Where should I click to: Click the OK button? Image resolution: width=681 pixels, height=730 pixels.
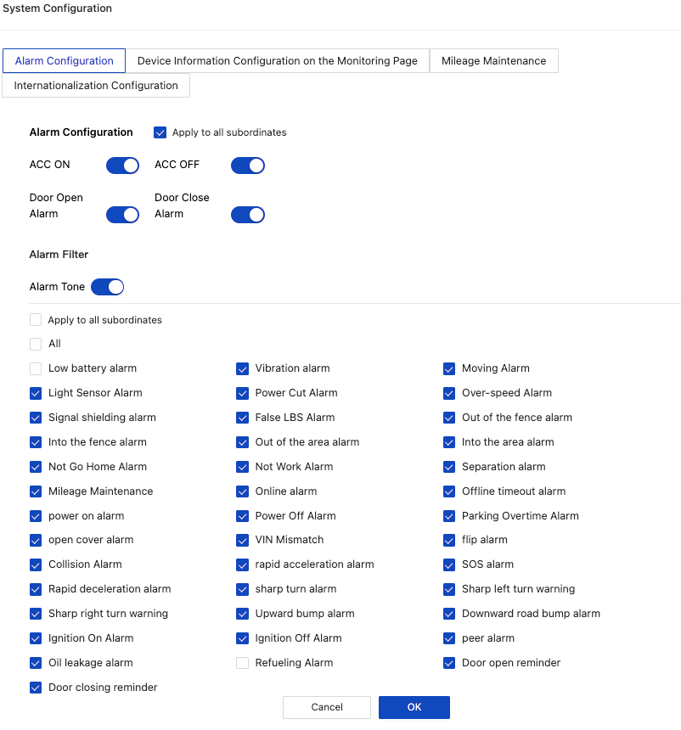pyautogui.click(x=414, y=706)
